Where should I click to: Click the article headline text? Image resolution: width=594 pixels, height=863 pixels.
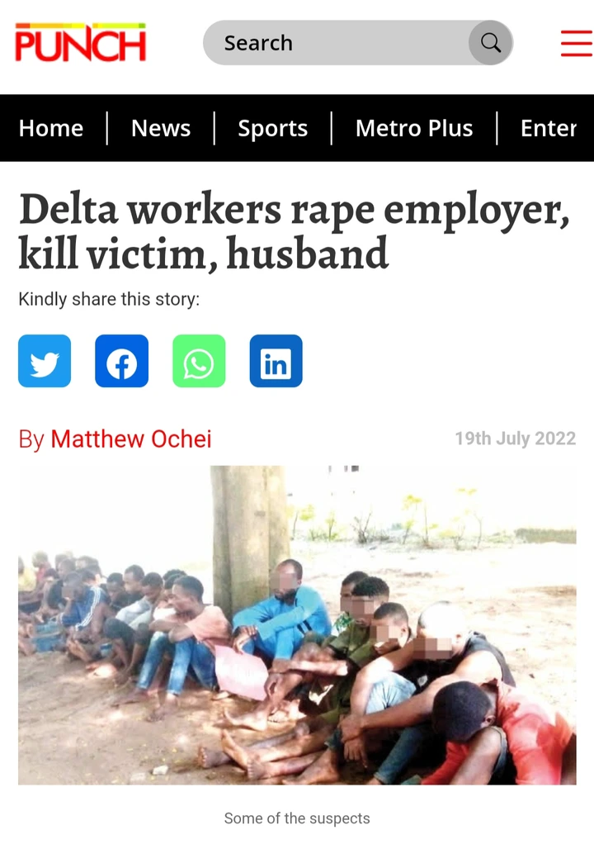pyautogui.click(x=295, y=231)
